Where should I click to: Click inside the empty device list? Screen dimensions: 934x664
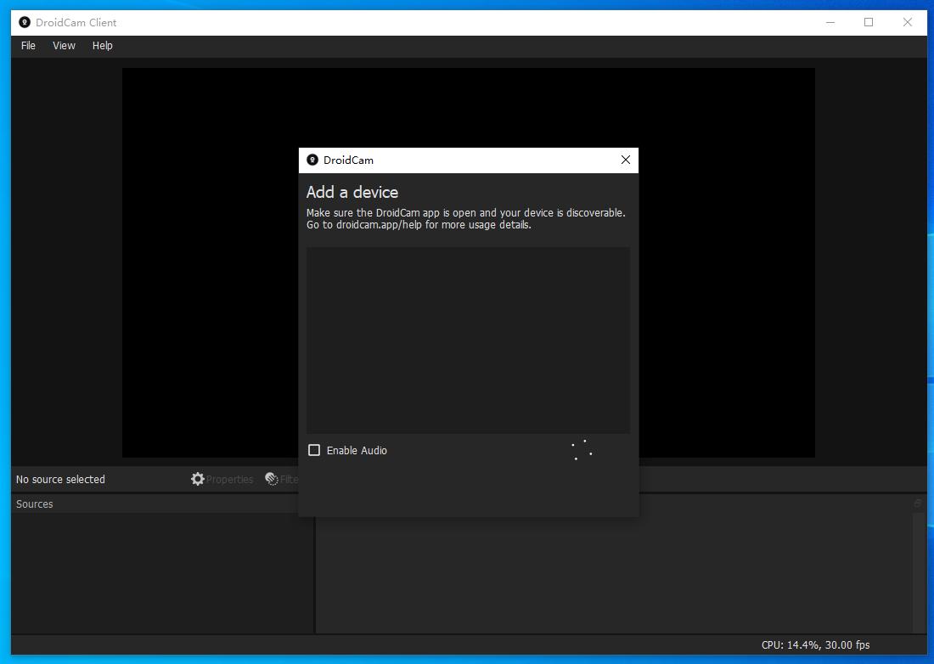click(468, 340)
